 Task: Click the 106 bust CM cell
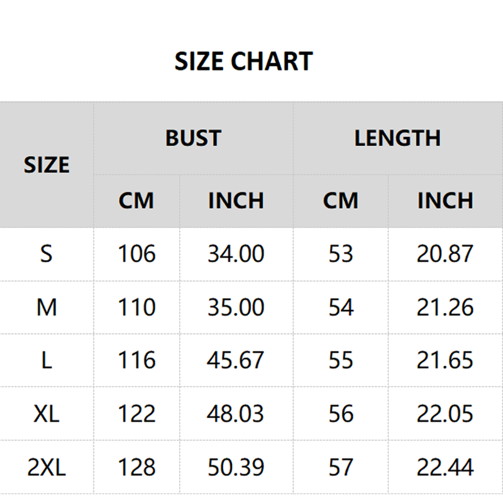tap(136, 254)
